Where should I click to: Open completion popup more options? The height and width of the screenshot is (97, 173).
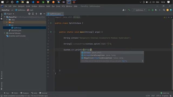pos(142,61)
